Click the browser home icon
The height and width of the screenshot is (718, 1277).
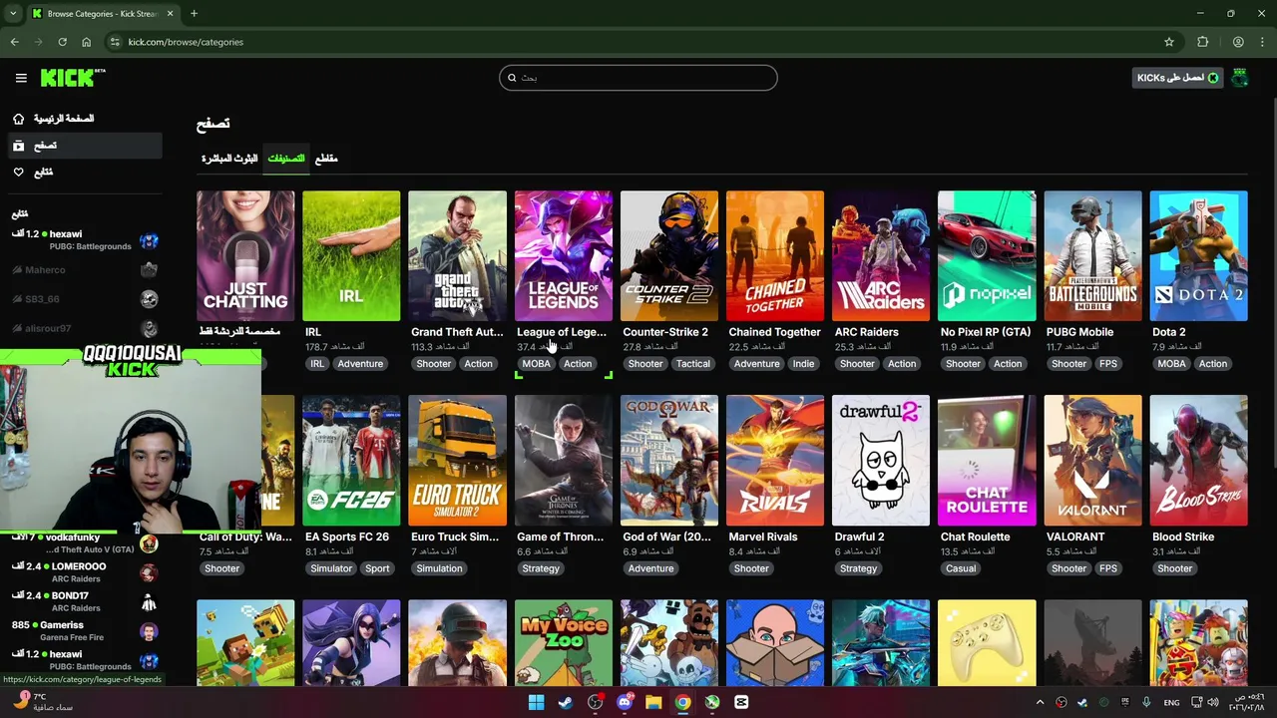tap(86, 42)
